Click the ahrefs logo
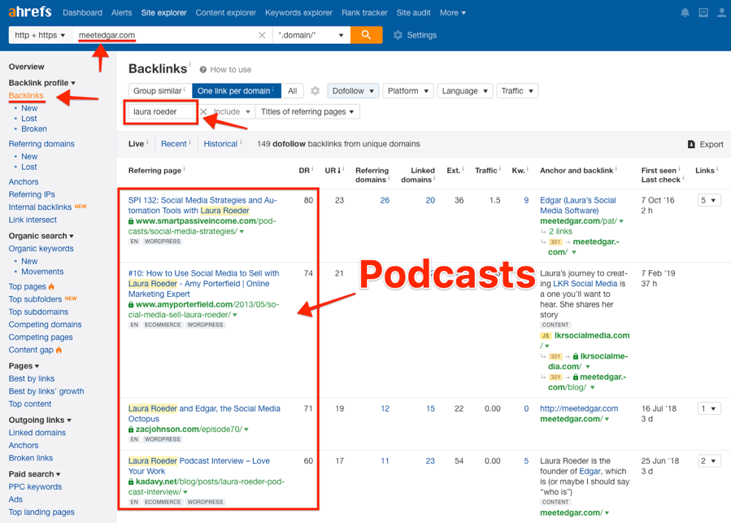731x523 pixels. pyautogui.click(x=29, y=12)
